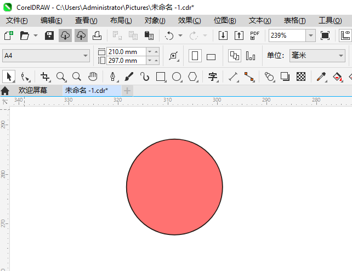Click the Paste clipboard icon
The width and height of the screenshot is (352, 271).
(149, 36)
